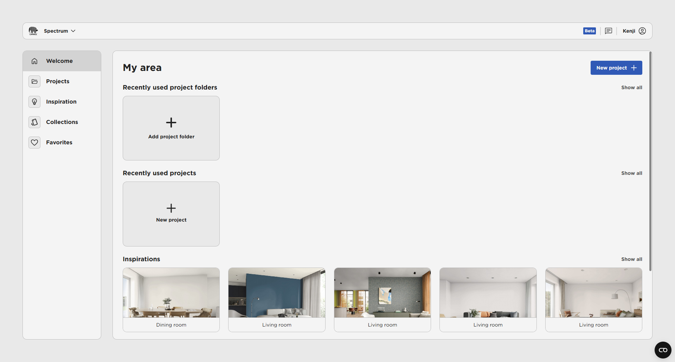The height and width of the screenshot is (362, 675).
Task: Click the vertical scrollbar in My area
Action: (x=650, y=162)
